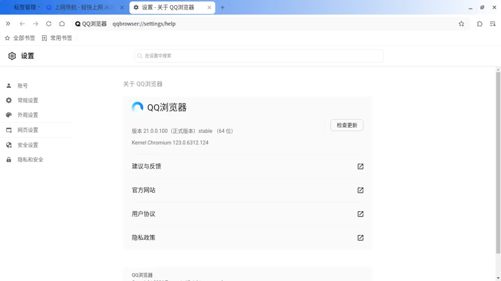Click the QQ浏览器 site info chip
Screen dimensions: 501x281
[91, 24]
